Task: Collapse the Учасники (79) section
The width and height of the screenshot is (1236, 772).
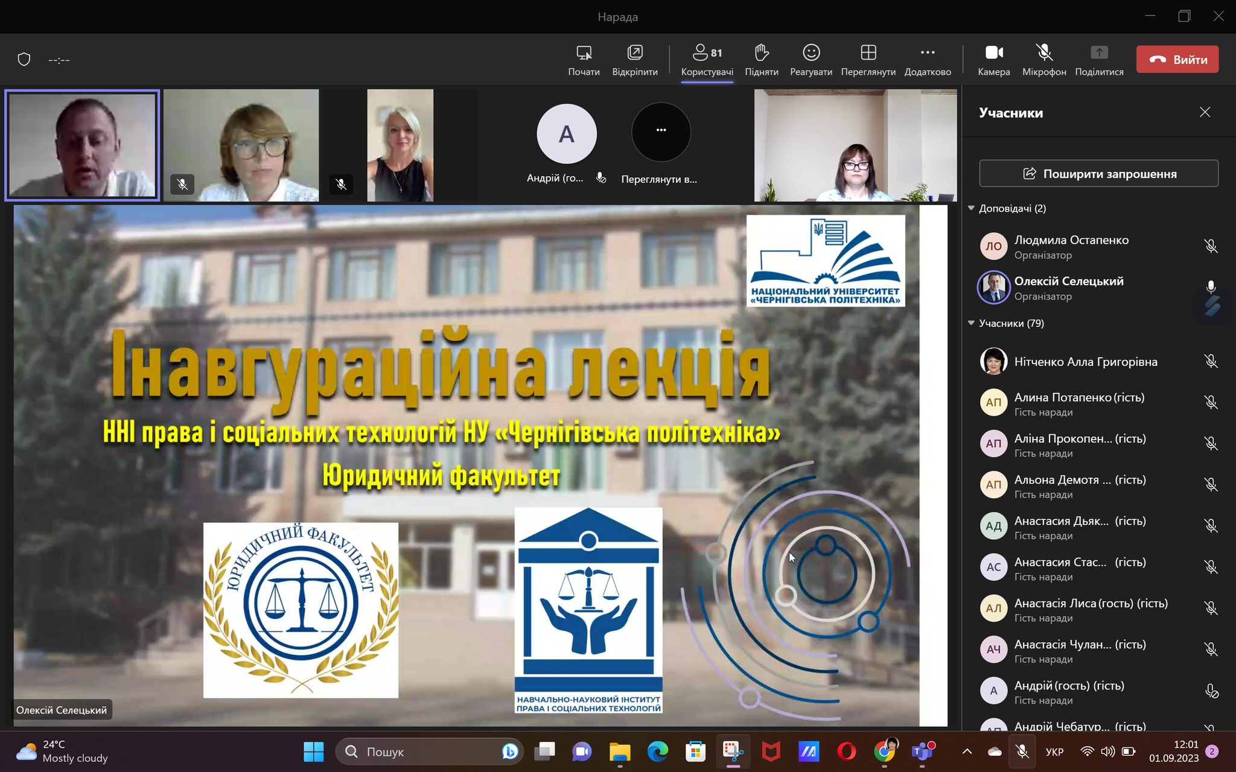Action: click(x=971, y=323)
